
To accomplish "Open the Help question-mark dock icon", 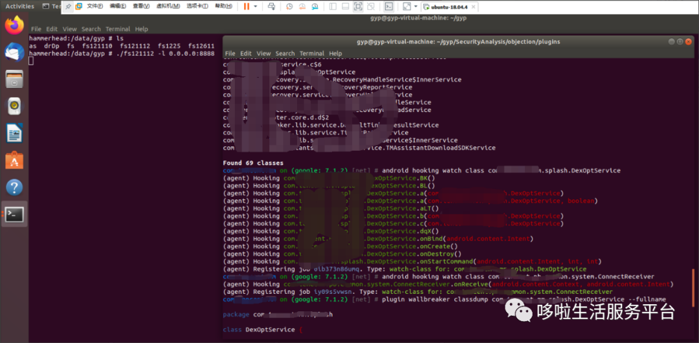I will pyautogui.click(x=14, y=187).
